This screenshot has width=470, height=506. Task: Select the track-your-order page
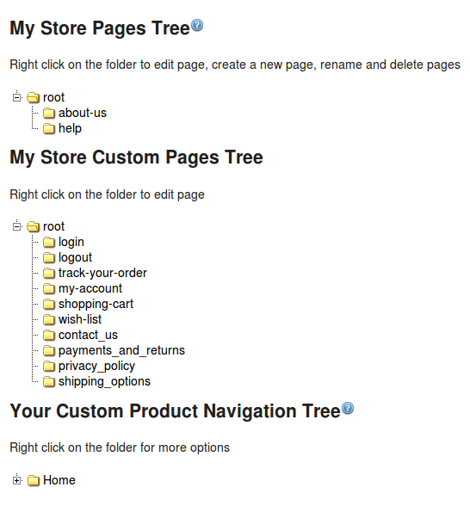[x=102, y=273]
